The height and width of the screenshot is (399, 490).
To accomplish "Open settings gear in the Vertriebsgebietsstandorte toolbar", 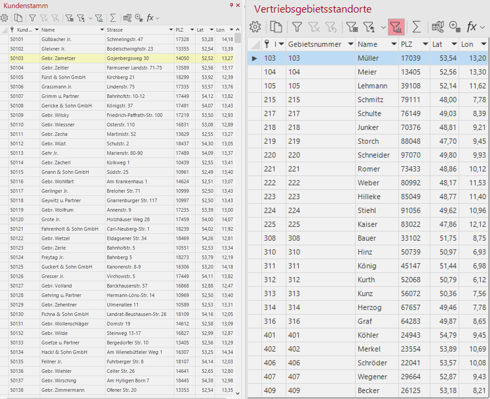I will (255, 27).
